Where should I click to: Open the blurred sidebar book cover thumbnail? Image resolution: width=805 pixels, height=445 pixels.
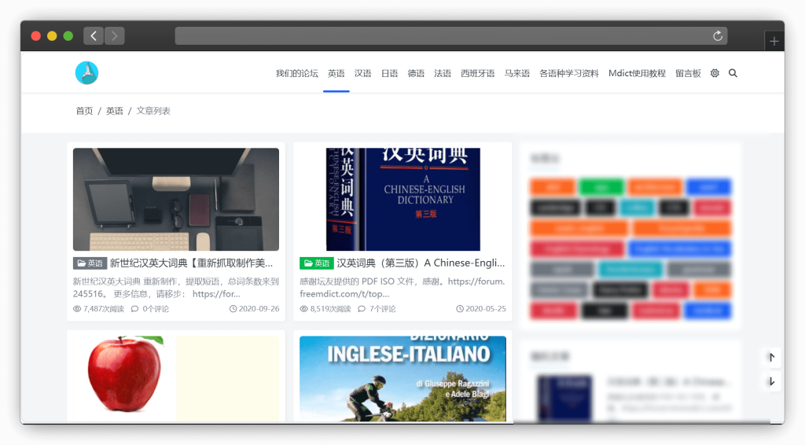tap(564, 399)
